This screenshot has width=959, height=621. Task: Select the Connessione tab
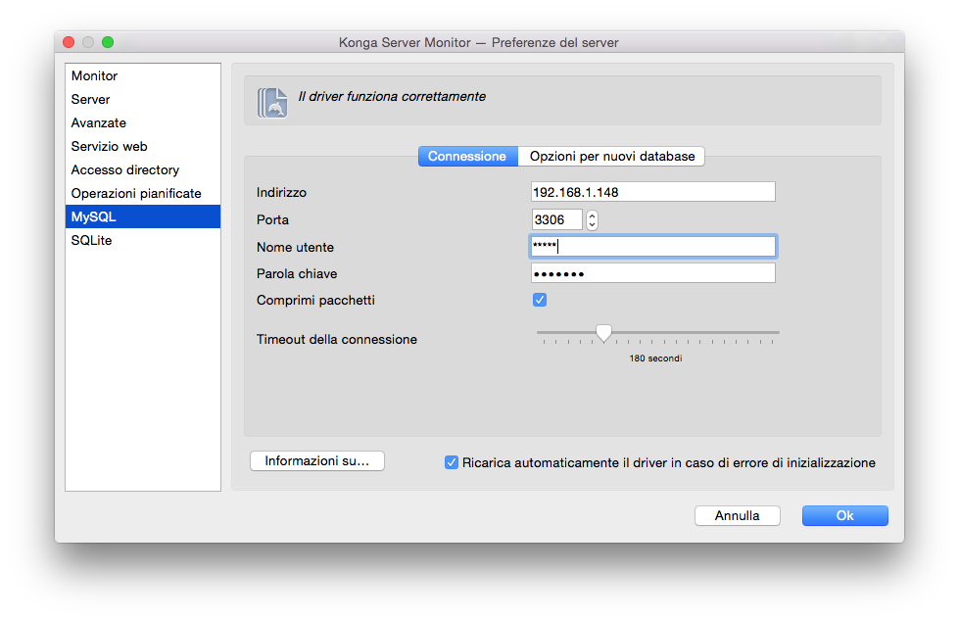click(x=468, y=156)
